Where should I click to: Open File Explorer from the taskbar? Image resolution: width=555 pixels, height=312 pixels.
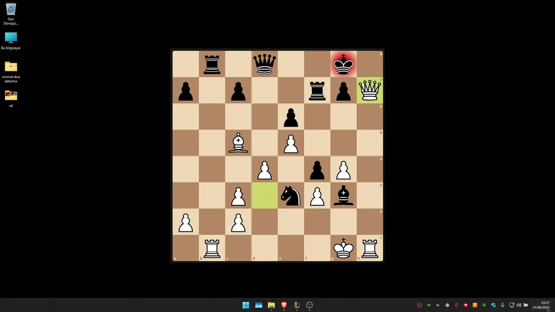pyautogui.click(x=271, y=305)
